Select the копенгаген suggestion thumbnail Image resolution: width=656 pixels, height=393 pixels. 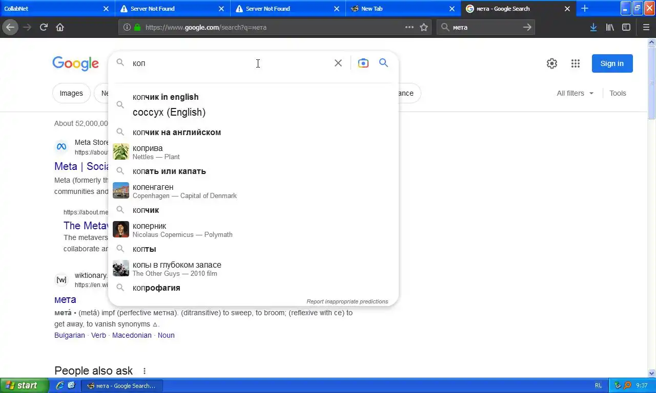pos(121,191)
